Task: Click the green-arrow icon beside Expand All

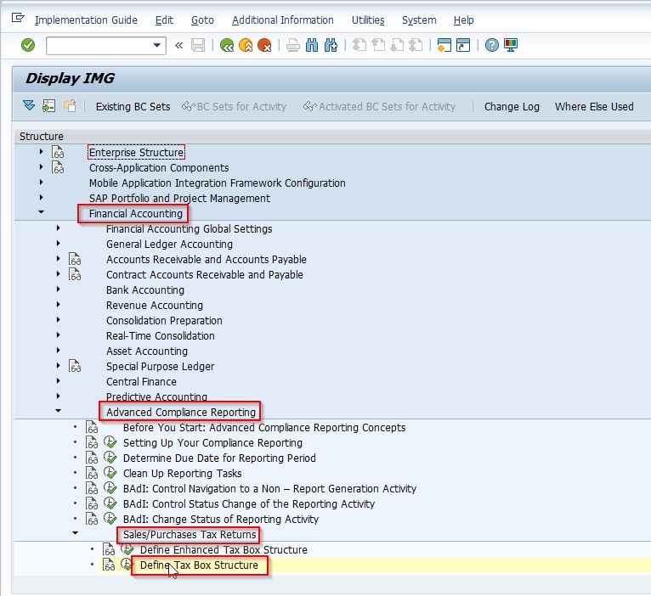Action: tap(49, 106)
